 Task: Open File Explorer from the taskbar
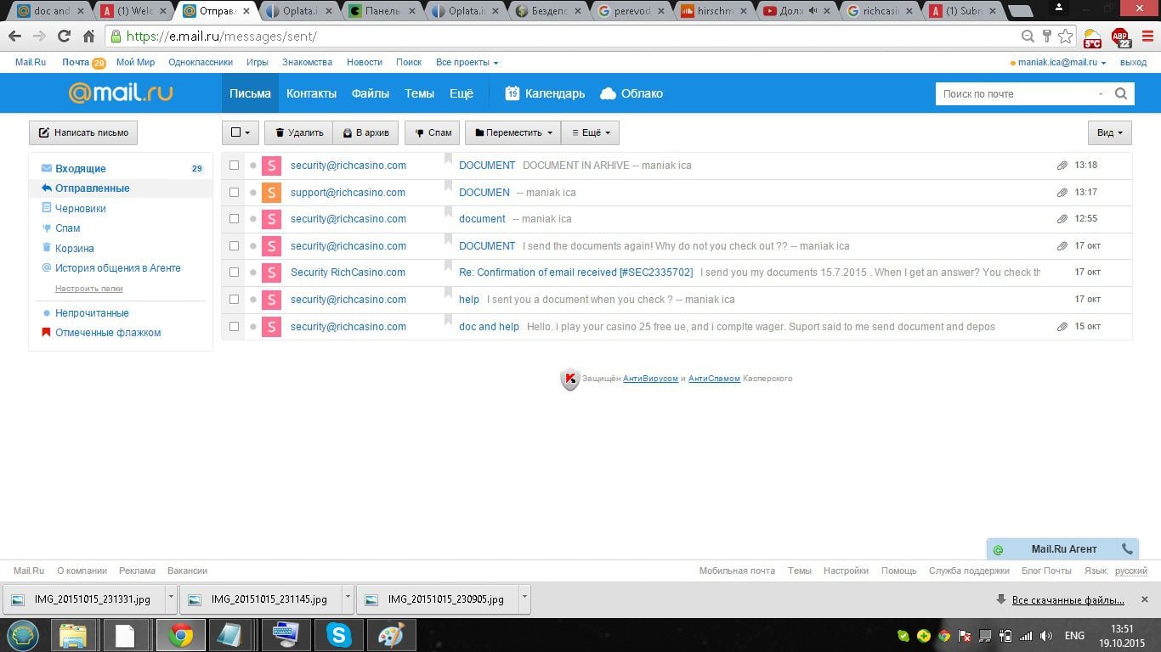coord(74,635)
